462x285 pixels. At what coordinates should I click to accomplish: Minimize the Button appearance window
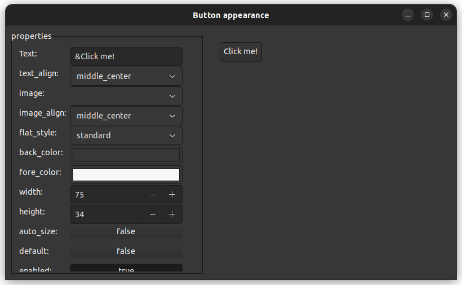tap(408, 15)
